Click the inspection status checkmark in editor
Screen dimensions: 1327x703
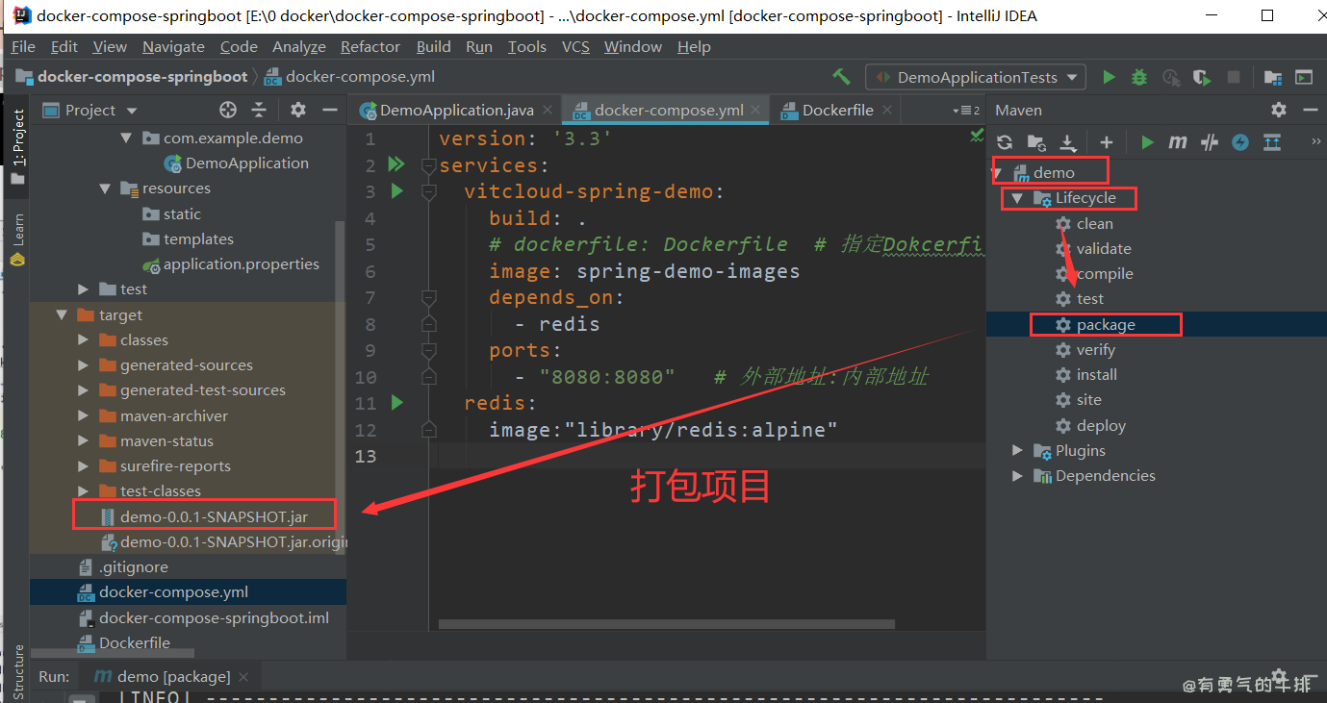click(x=977, y=137)
